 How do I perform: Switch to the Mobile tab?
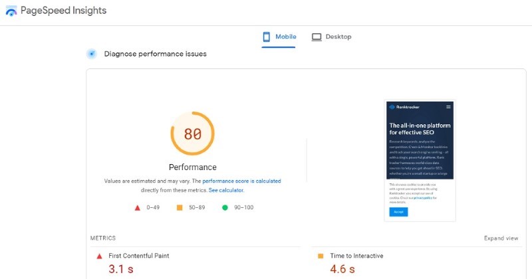[x=279, y=37]
